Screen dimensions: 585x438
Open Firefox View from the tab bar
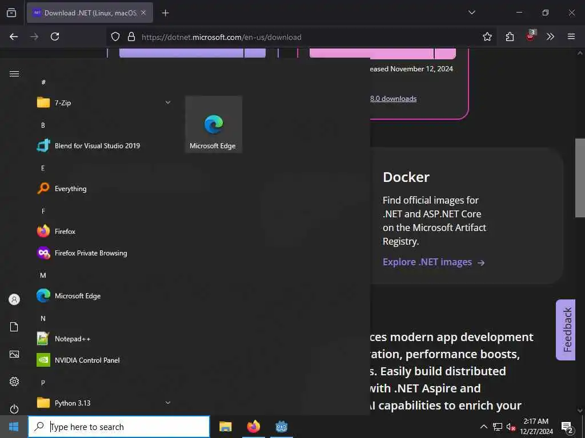tap(11, 13)
